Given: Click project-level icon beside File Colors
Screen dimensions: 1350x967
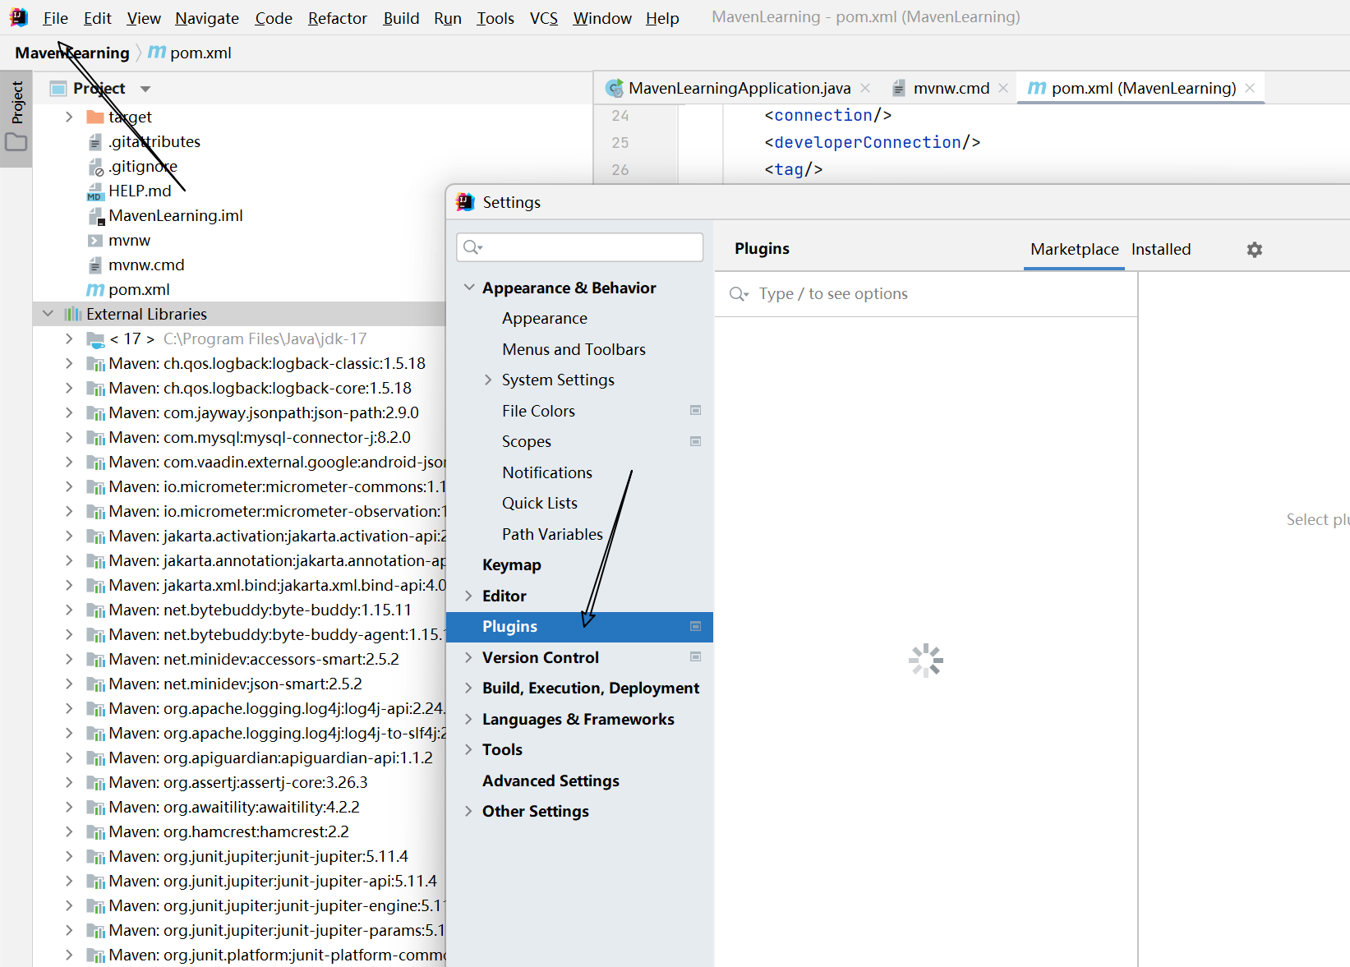Looking at the screenshot, I should (x=695, y=410).
